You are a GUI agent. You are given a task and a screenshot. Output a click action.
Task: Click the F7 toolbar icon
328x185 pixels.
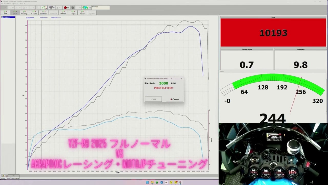(x=59, y=8)
